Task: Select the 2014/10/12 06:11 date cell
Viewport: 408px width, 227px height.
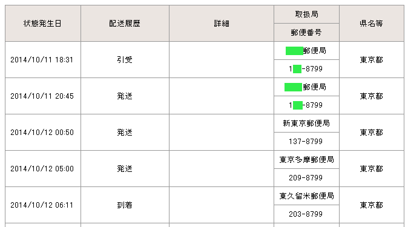Action: [42, 205]
